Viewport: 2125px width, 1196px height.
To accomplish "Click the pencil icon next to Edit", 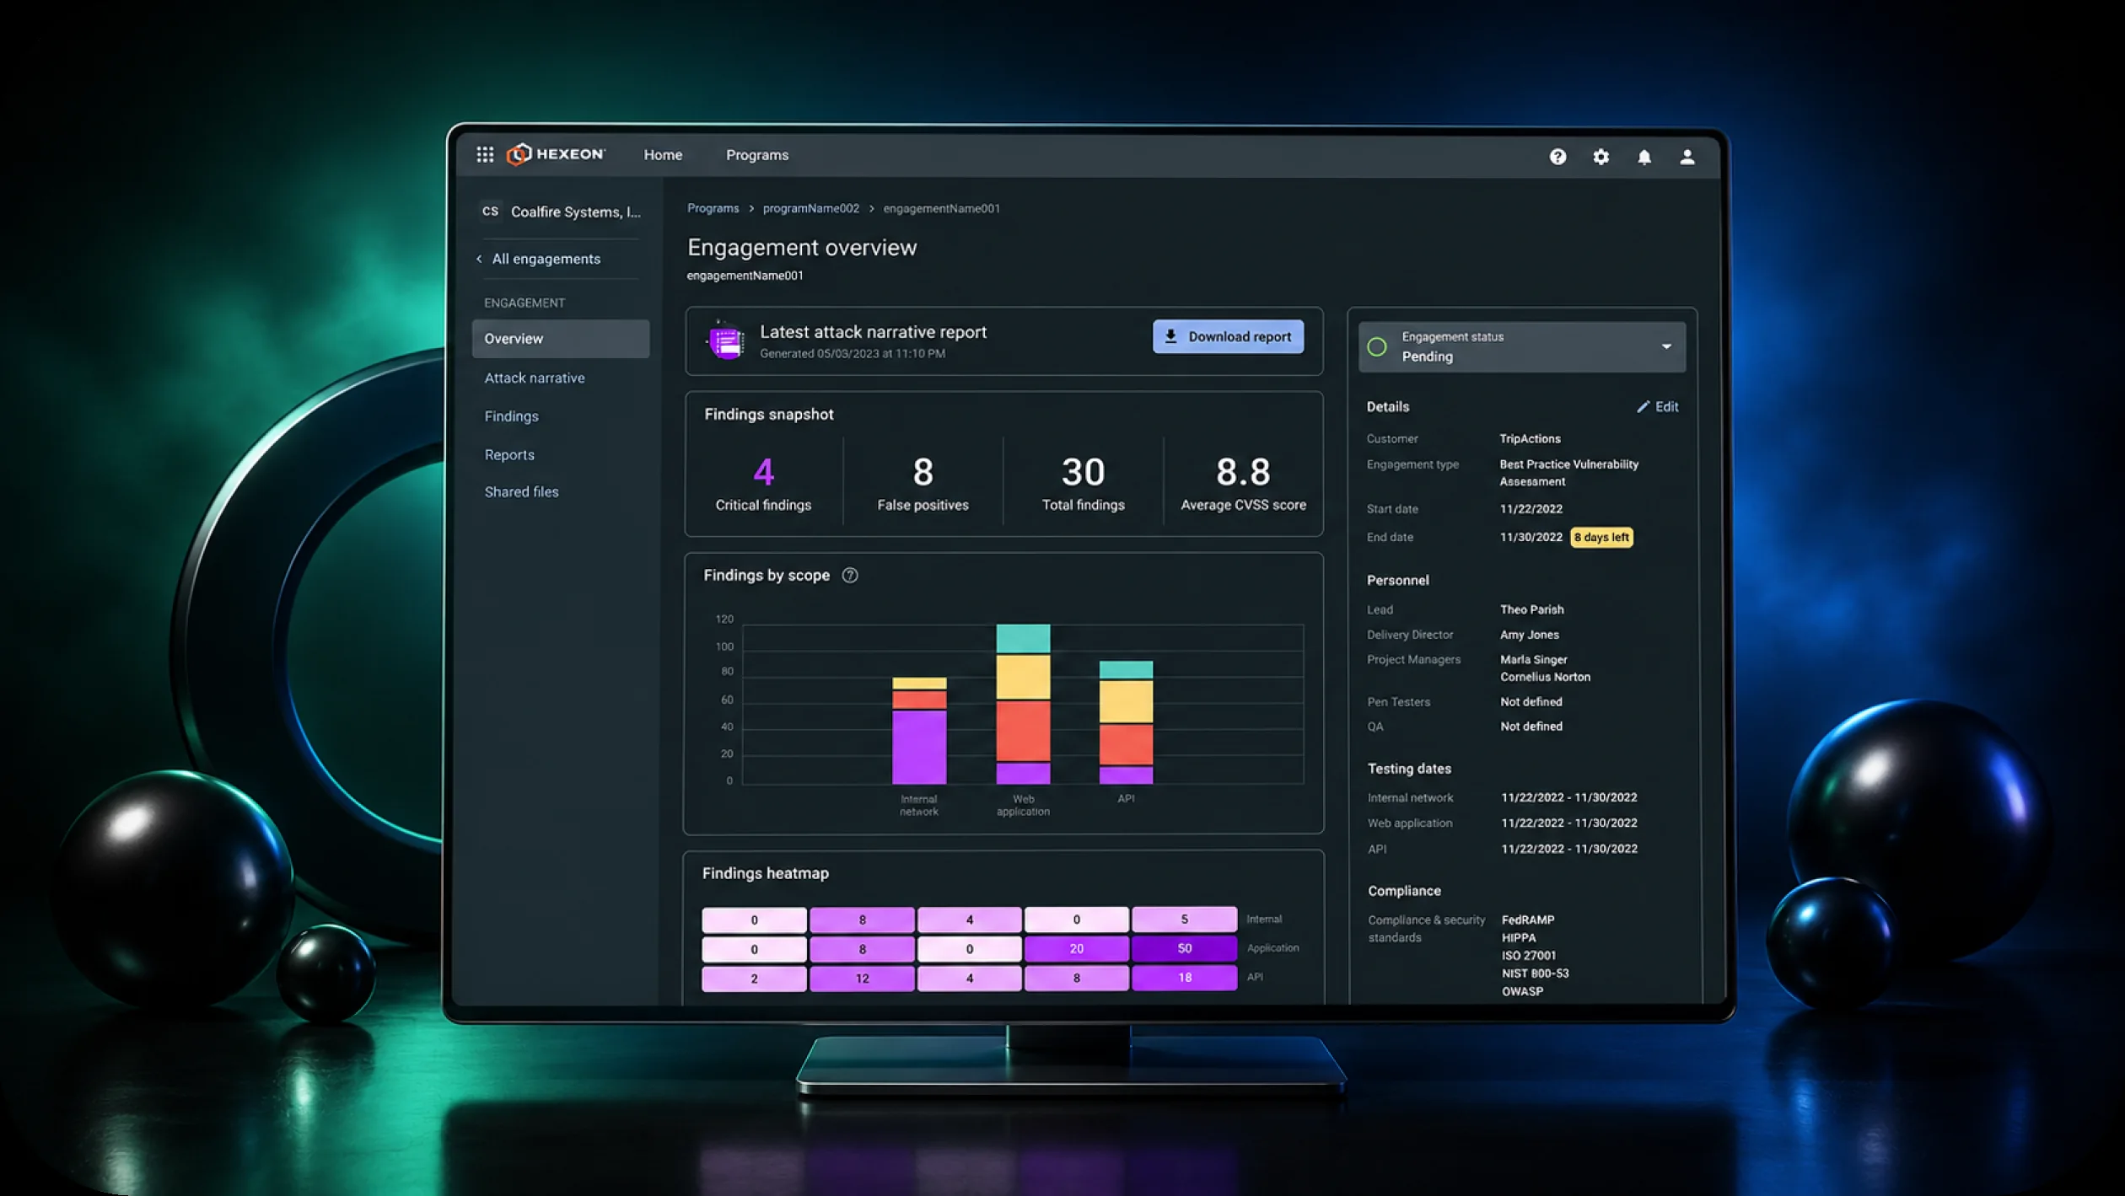I will pos(1643,407).
